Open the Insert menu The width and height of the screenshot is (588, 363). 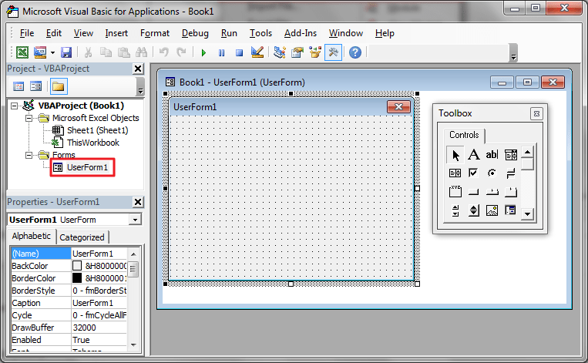click(x=116, y=33)
